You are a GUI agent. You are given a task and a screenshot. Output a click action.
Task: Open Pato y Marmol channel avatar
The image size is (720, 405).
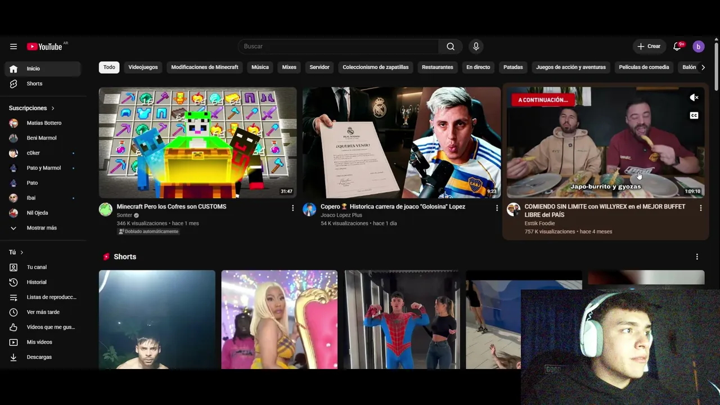(x=13, y=168)
